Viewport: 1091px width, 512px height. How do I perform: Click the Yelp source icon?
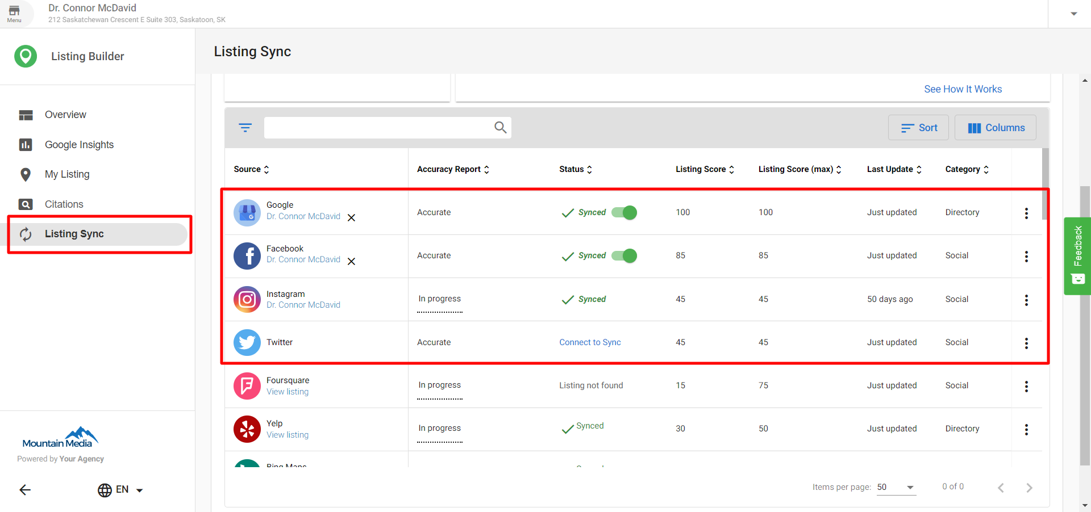click(247, 429)
